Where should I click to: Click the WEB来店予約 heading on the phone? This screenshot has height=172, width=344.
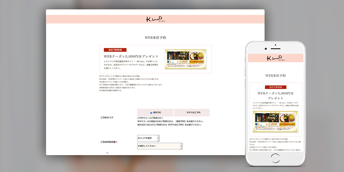click(x=276, y=76)
